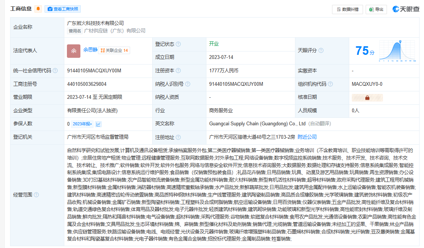Click the locked 核准日期 value
This screenshot has width=424, height=248.
point(367,98)
